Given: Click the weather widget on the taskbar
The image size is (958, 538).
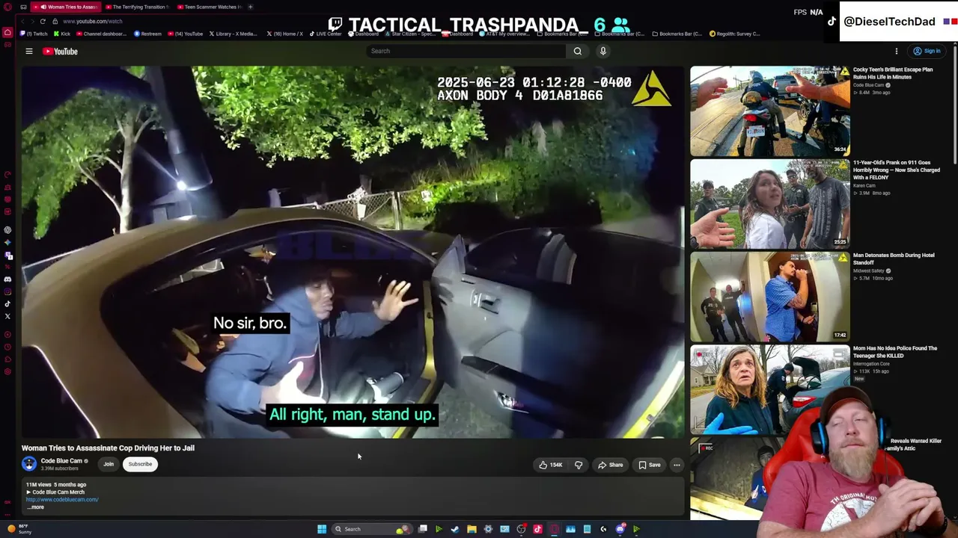Looking at the screenshot, I should [x=19, y=529].
